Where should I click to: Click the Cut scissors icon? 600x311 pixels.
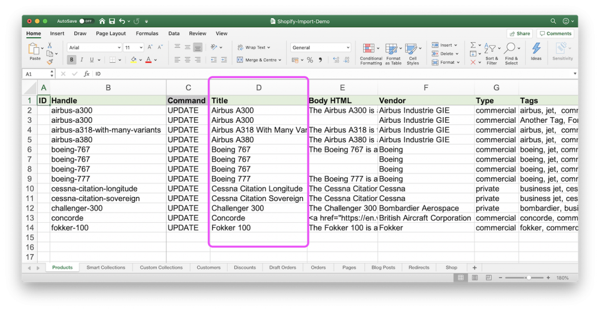[x=50, y=46]
